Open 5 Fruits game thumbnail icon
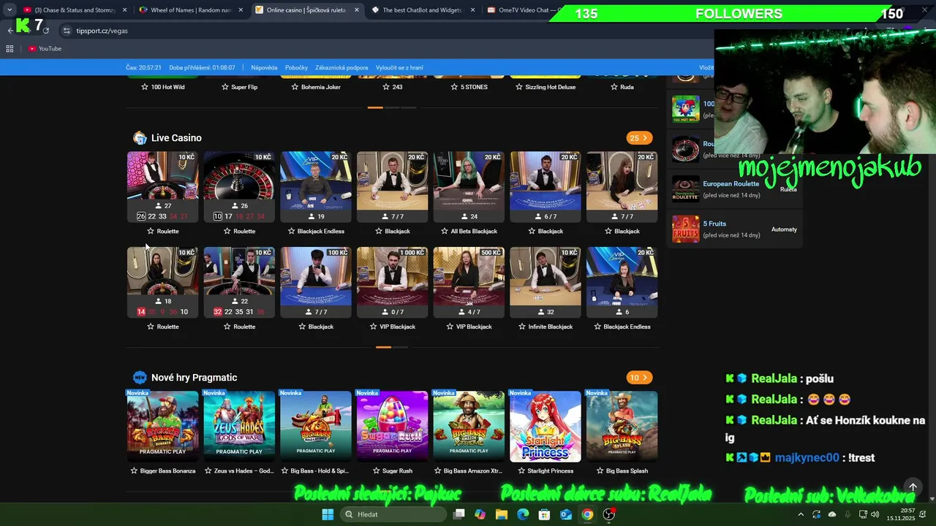Image resolution: width=936 pixels, height=526 pixels. [x=686, y=229]
